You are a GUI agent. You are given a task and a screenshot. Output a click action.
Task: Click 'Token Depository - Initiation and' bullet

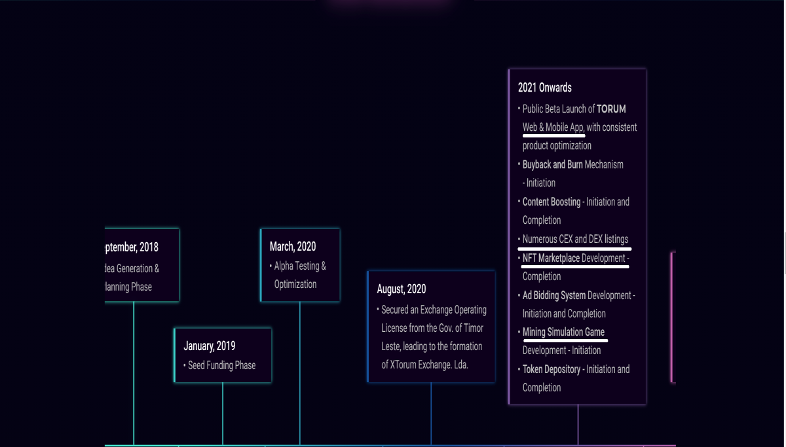(576, 369)
